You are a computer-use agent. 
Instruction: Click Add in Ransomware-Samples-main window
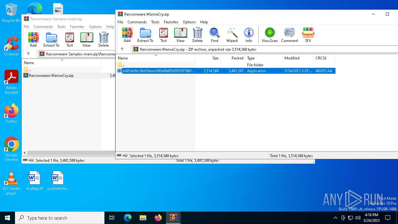[x=33, y=40]
